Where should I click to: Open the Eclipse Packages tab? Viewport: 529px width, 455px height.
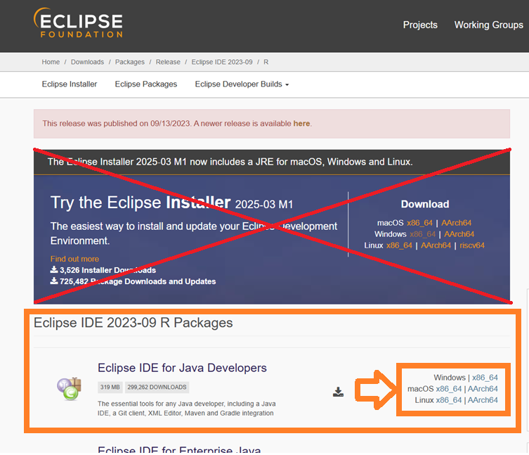coord(146,84)
